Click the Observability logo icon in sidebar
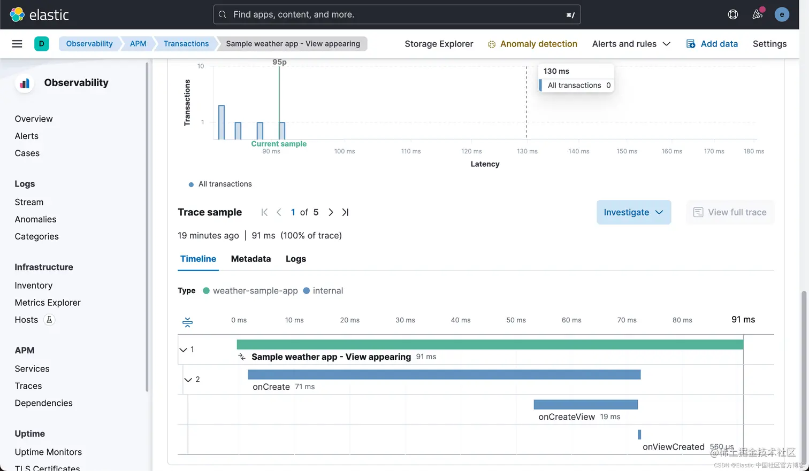Viewport: 809px width, 471px height. point(25,83)
